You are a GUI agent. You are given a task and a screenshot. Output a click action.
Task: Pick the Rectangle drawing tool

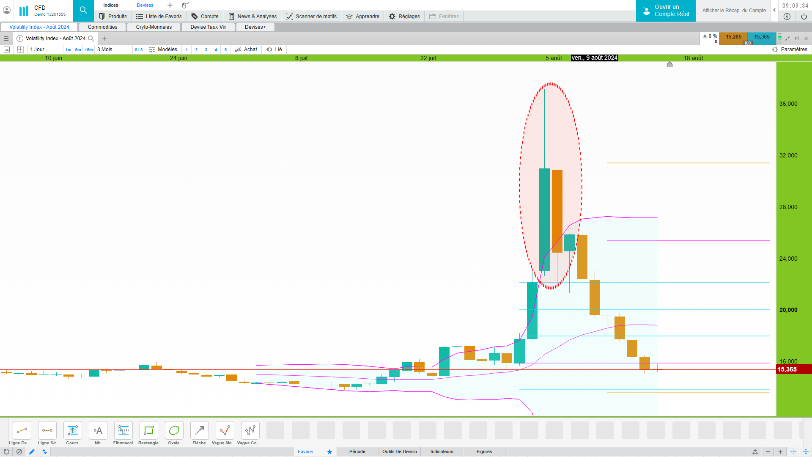[148, 431]
